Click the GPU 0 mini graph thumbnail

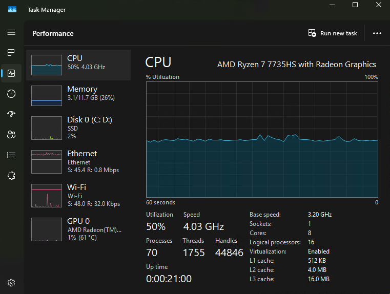click(x=47, y=229)
